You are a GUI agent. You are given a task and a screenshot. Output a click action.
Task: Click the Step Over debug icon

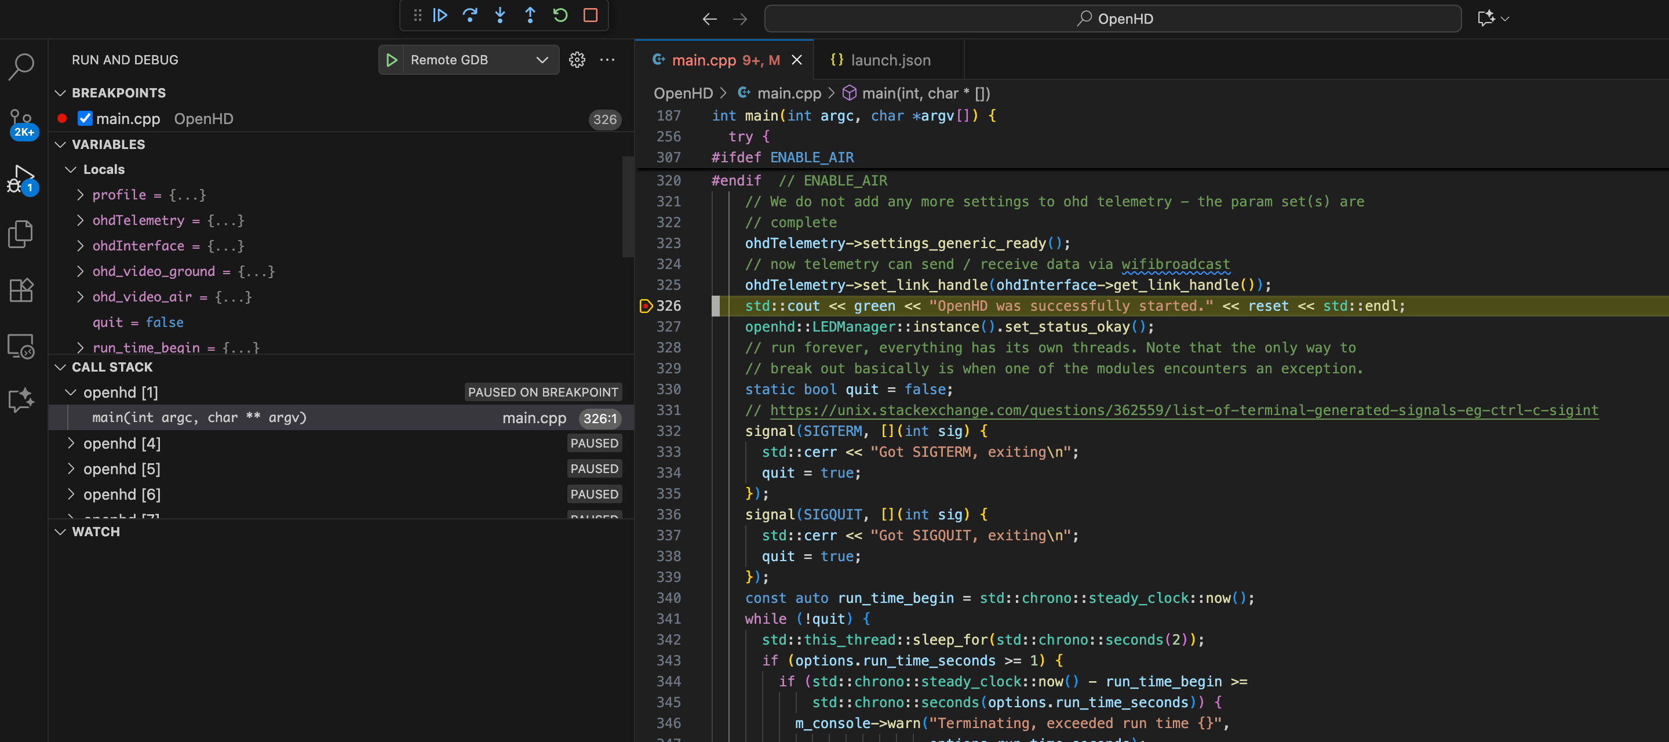(470, 15)
